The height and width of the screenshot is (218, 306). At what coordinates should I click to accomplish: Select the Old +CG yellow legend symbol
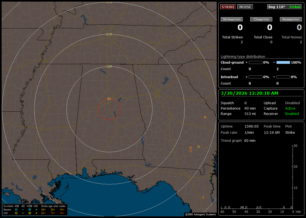pyautogui.click(x=30, y=213)
